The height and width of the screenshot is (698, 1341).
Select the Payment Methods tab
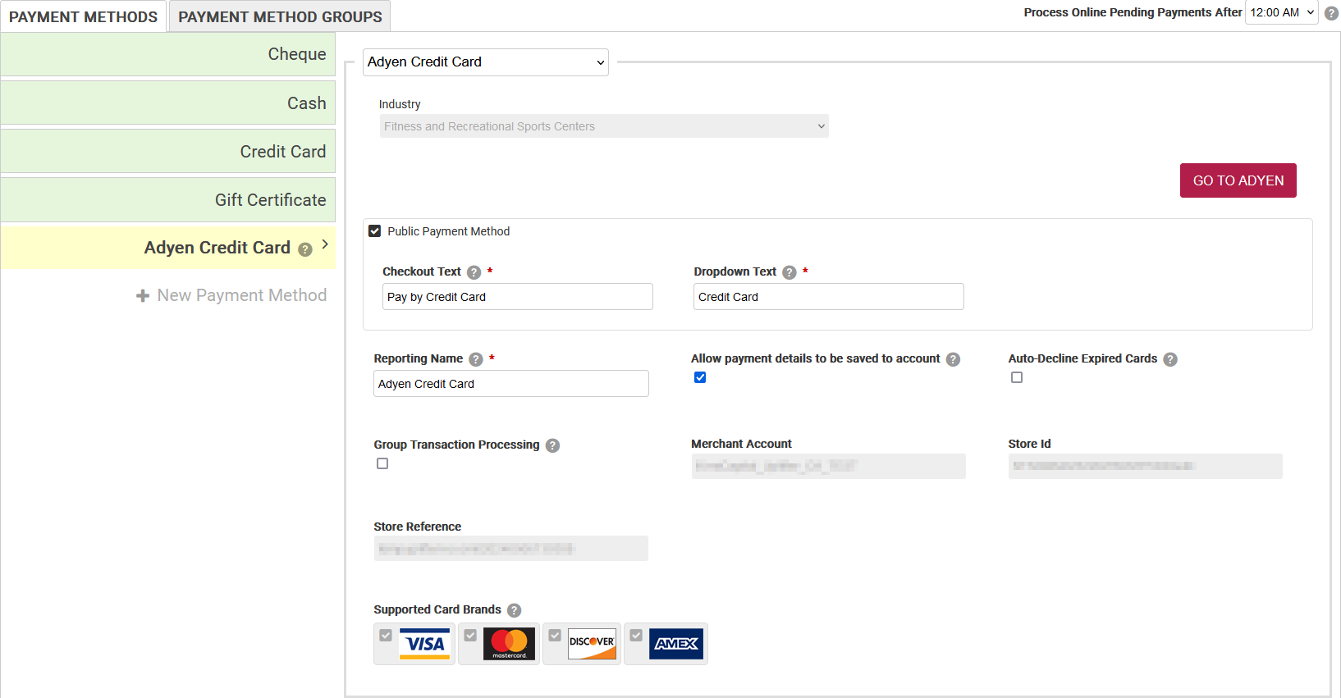pyautogui.click(x=83, y=16)
